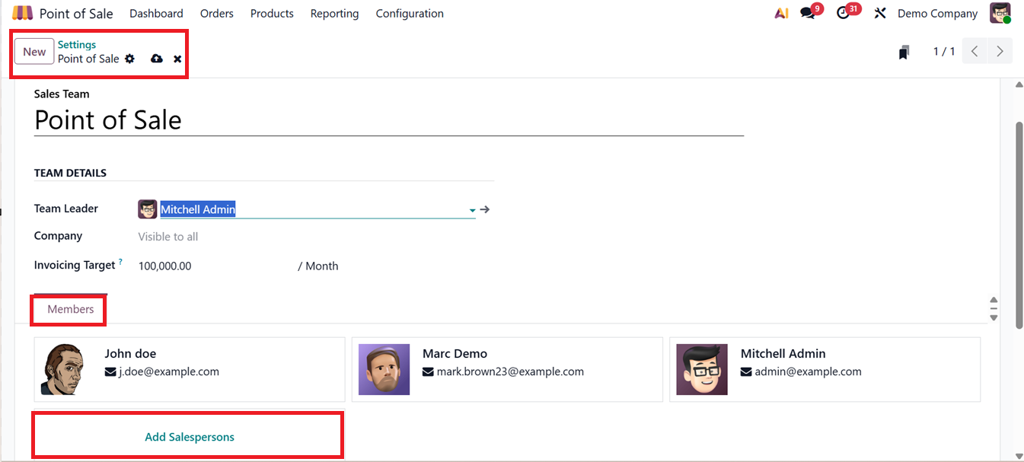Screen dimensions: 1024x462
Task: Open the messages chat icon
Action: coord(808,14)
